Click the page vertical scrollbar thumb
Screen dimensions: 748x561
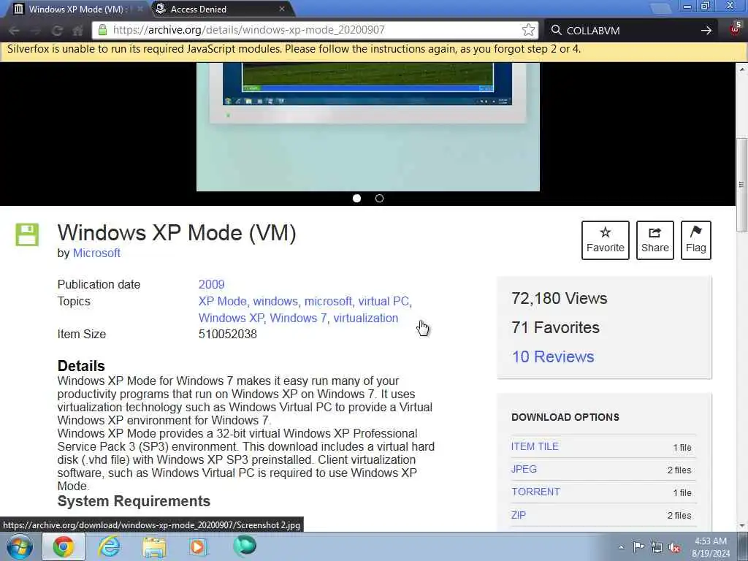coord(741,185)
